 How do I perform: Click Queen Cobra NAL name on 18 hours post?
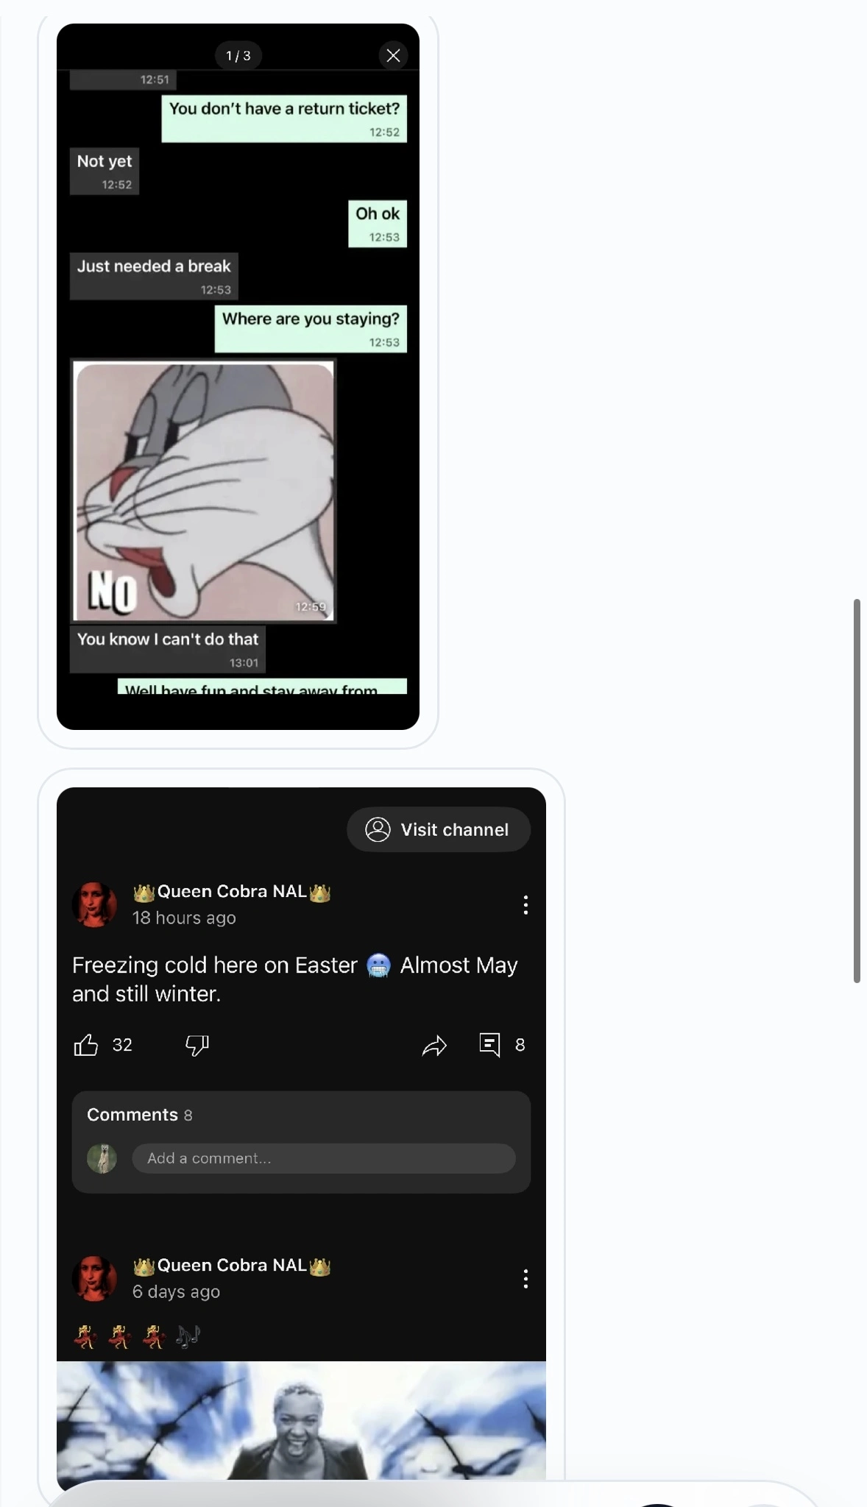coord(232,891)
